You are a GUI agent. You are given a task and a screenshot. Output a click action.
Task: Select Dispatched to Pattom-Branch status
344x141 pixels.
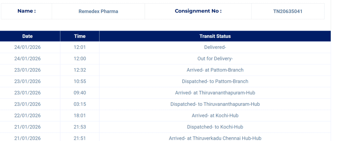coord(215,81)
